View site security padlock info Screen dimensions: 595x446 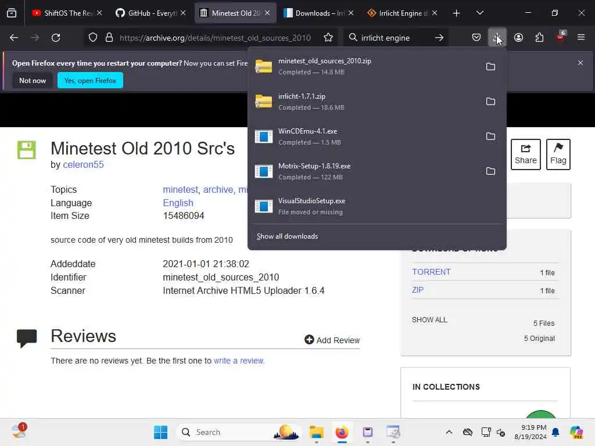[109, 38]
